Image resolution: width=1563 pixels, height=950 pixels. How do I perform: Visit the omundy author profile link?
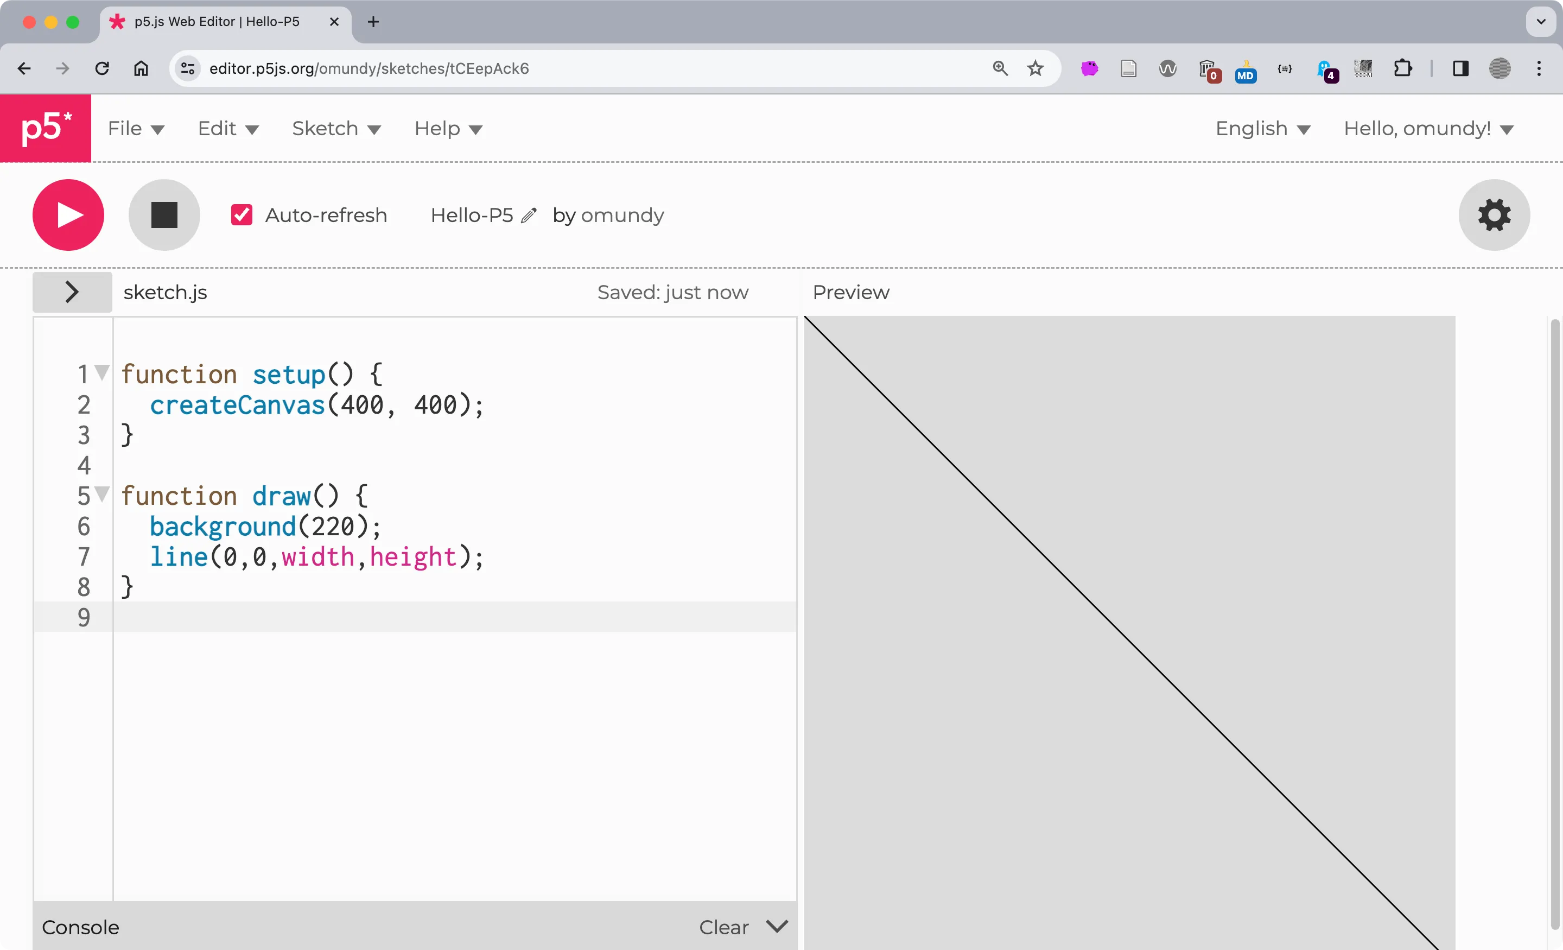pyautogui.click(x=623, y=216)
